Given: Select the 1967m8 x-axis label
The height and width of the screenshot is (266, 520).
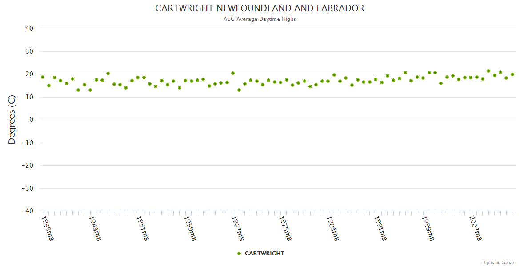Looking at the screenshot, I should (238, 228).
